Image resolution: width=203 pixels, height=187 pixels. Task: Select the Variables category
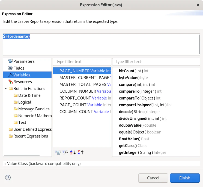[x=22, y=75]
